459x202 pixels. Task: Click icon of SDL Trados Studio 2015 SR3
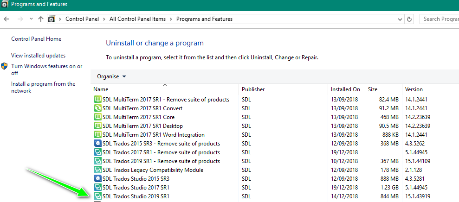(97, 179)
